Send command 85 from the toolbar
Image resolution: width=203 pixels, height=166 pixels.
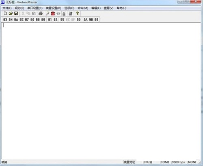click(62, 20)
